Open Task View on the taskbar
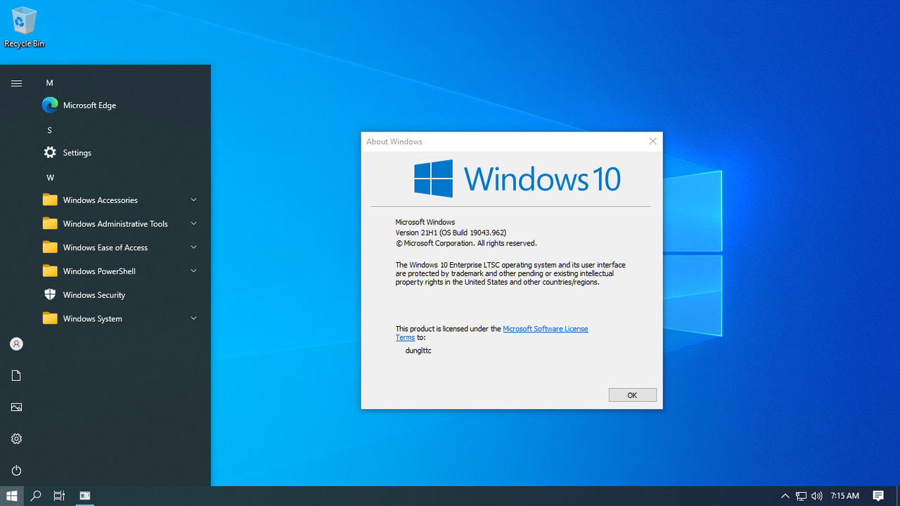 click(59, 495)
